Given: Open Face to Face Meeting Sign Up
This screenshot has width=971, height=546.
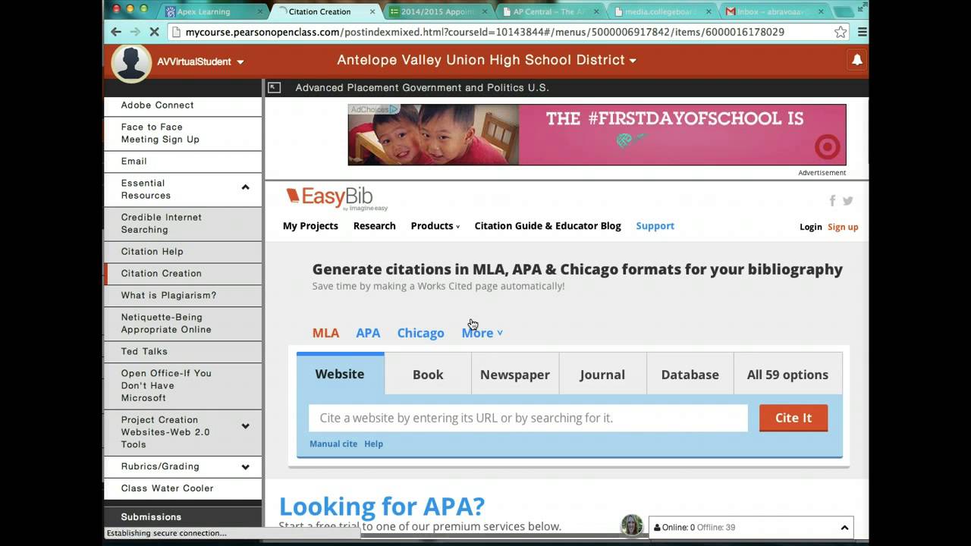Looking at the screenshot, I should tap(183, 133).
